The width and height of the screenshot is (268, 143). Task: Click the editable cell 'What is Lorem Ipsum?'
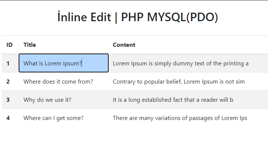[64, 63]
